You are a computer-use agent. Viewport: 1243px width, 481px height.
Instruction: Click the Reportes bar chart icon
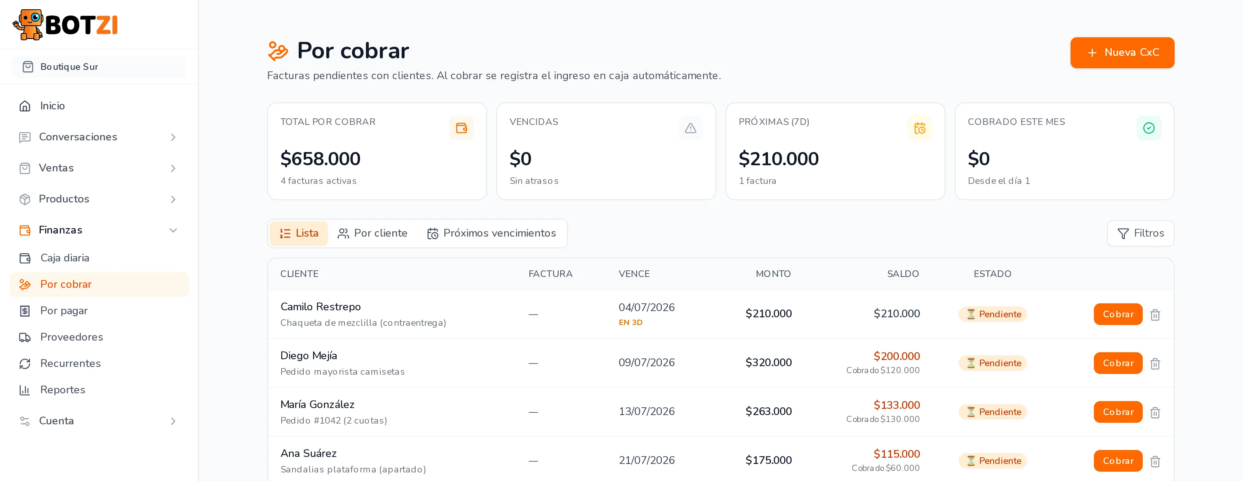tap(24, 390)
